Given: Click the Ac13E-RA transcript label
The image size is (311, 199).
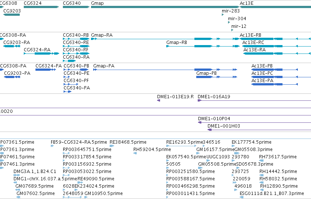Looking at the screenshot, I should [254, 50].
